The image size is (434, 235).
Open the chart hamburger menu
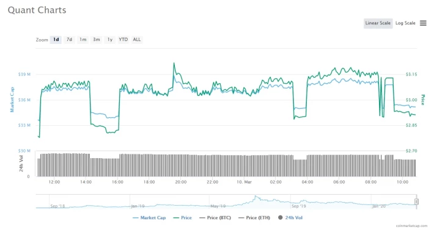click(423, 23)
